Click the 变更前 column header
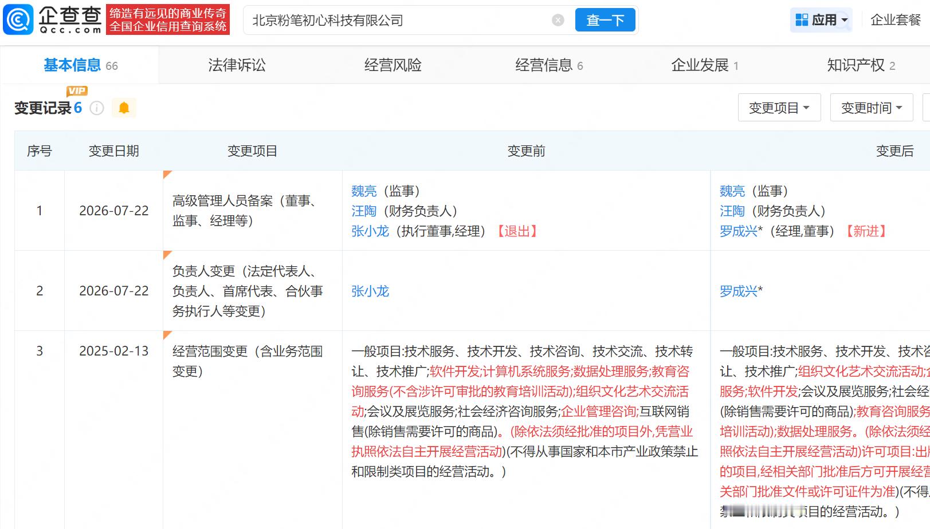Image resolution: width=930 pixels, height=529 pixels. [527, 151]
